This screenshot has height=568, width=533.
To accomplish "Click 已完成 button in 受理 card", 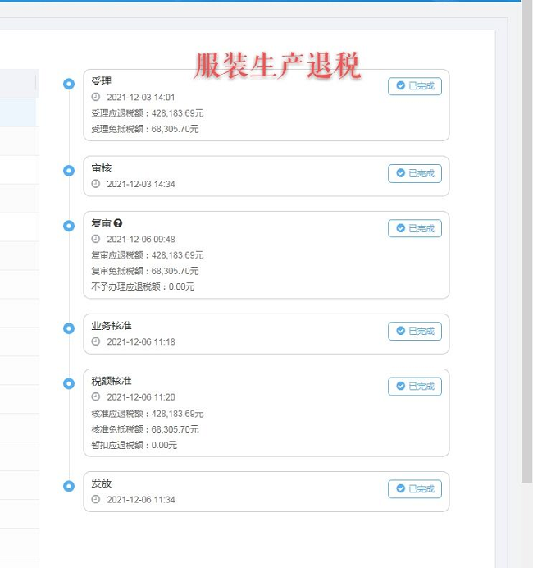I will [415, 86].
